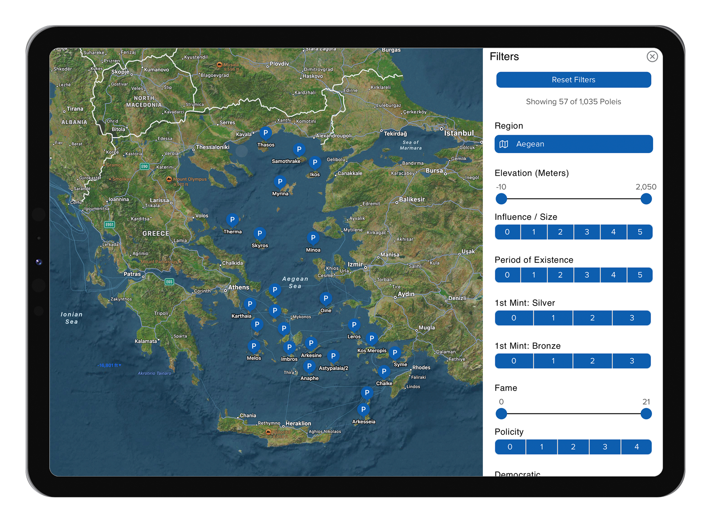Select the Samothrake polis pin
The image size is (706, 521).
point(299,150)
